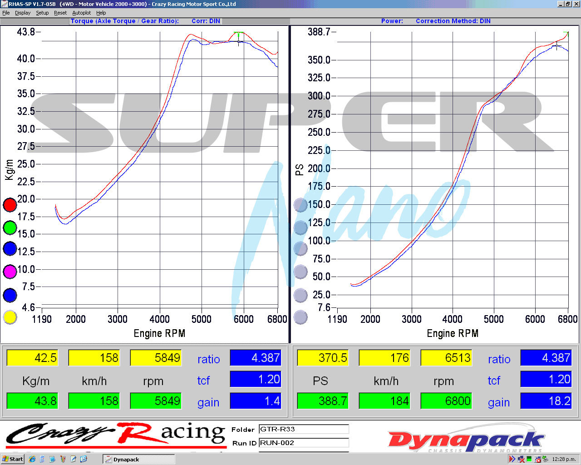
Task: Expand the Reset menu
Action: (x=60, y=13)
